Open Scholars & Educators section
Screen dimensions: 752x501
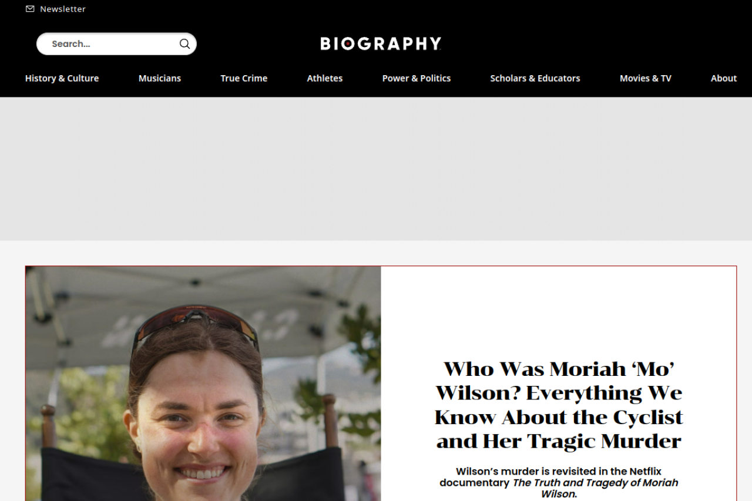point(535,78)
